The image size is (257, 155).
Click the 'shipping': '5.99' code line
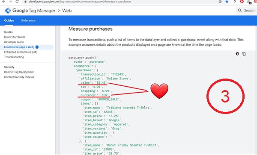pos(96,91)
